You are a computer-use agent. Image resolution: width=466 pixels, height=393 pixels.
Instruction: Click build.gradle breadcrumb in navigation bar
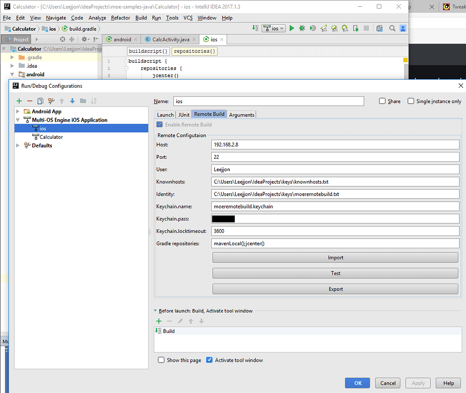[80, 29]
